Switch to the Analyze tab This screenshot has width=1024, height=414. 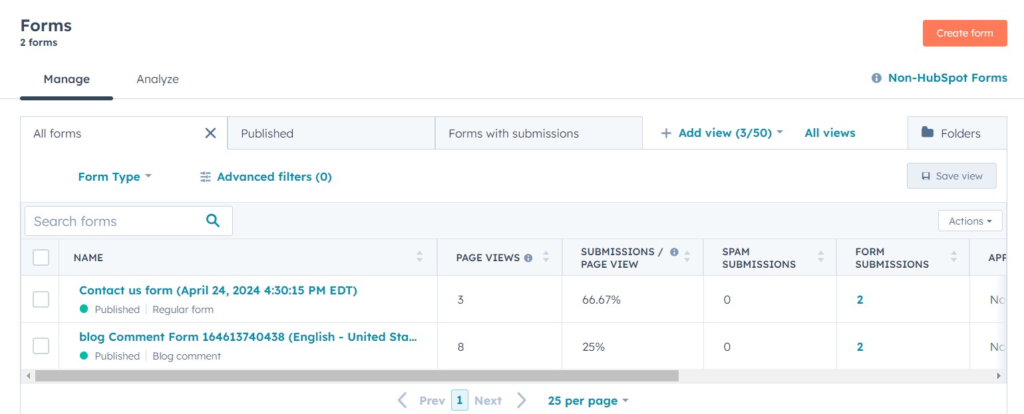(x=158, y=79)
